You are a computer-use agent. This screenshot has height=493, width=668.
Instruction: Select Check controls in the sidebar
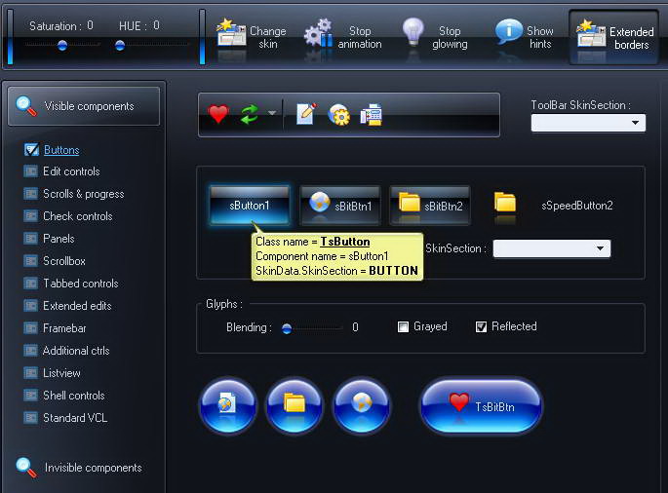(x=78, y=216)
